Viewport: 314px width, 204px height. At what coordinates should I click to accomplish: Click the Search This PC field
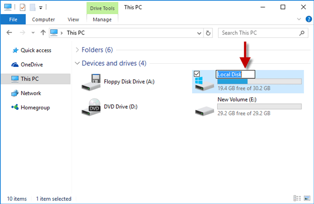[263, 33]
